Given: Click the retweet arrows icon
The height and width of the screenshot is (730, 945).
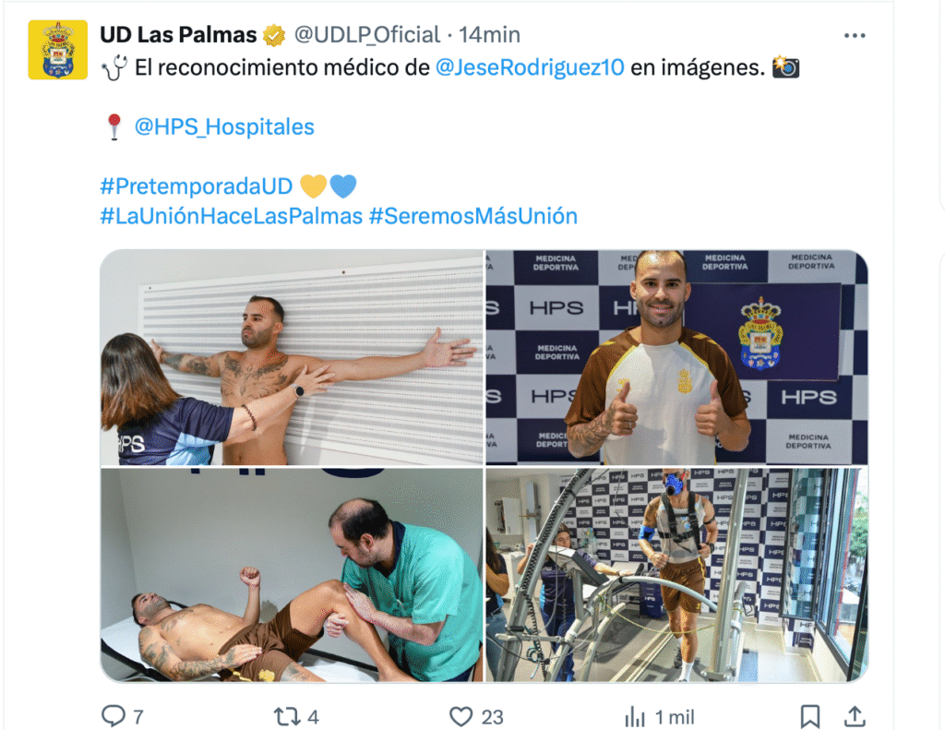Looking at the screenshot, I should click(287, 716).
